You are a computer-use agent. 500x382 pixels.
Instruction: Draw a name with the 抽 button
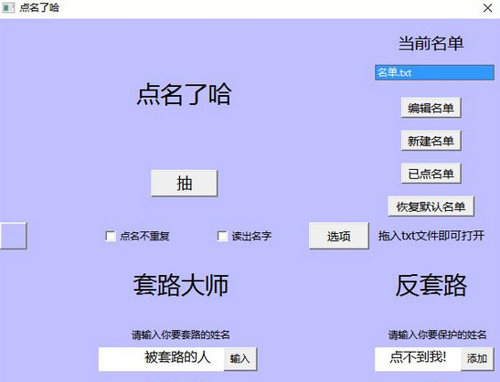pos(185,184)
